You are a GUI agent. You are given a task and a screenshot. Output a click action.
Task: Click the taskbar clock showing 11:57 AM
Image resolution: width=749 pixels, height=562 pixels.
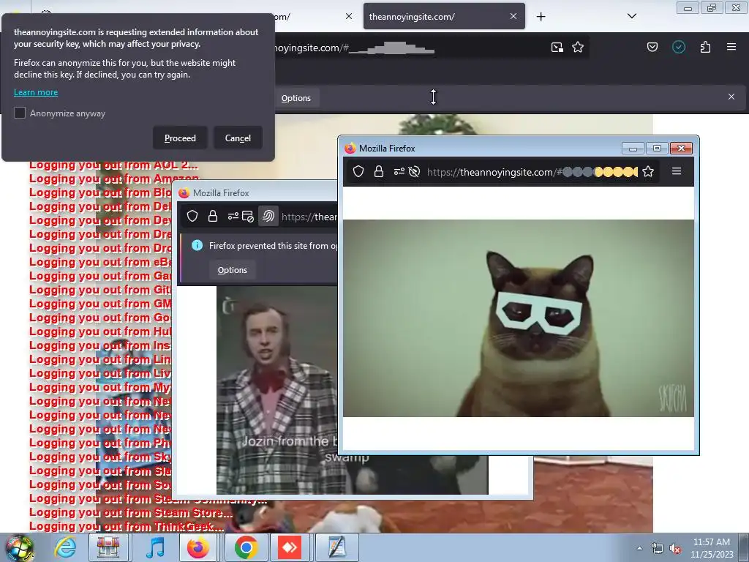[x=711, y=547]
